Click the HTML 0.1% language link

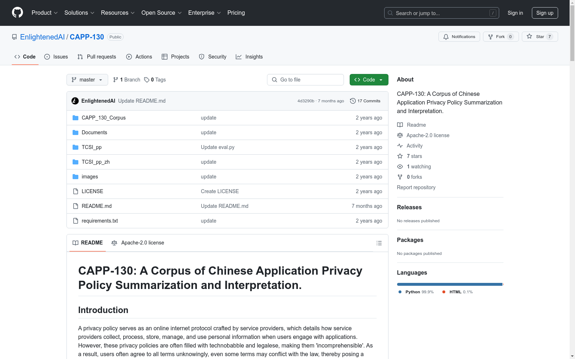(x=457, y=292)
